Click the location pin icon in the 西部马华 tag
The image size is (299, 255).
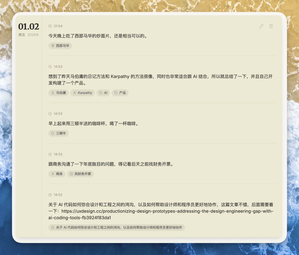53,46
